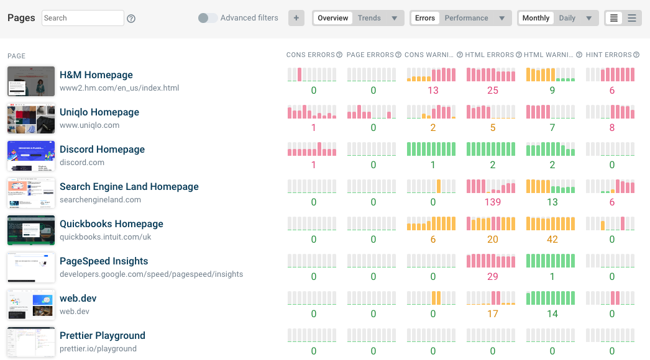Click Search Engine Land HTML errors value 139
Image resolution: width=650 pixels, height=360 pixels.
click(x=493, y=202)
